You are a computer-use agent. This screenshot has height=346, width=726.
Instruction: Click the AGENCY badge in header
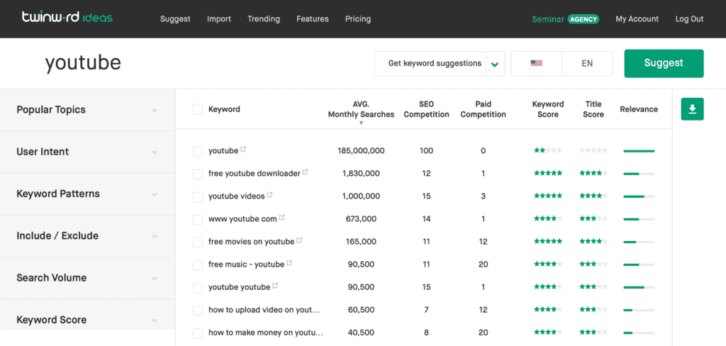pyautogui.click(x=583, y=19)
